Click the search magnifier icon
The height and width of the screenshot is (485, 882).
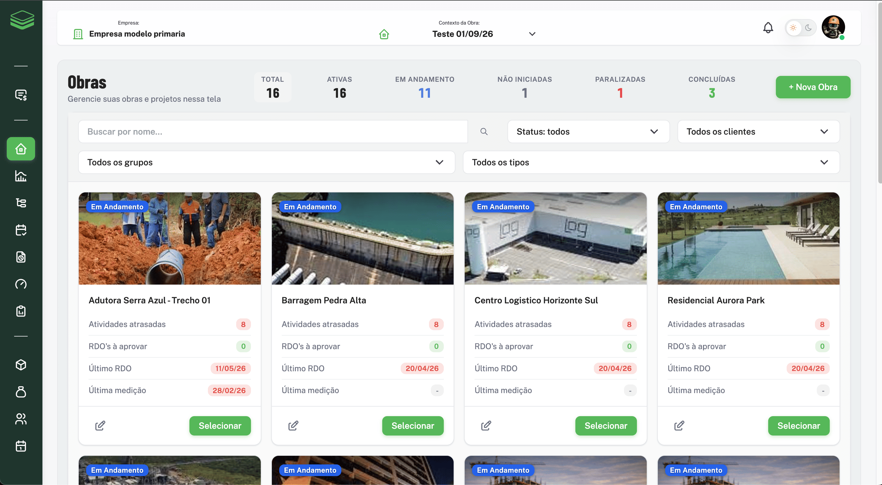point(484,132)
